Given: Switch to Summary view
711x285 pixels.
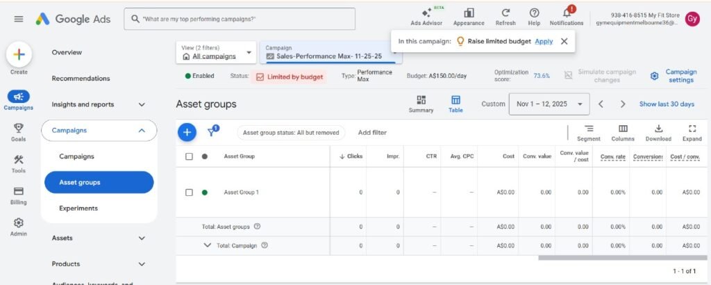Looking at the screenshot, I should point(421,104).
